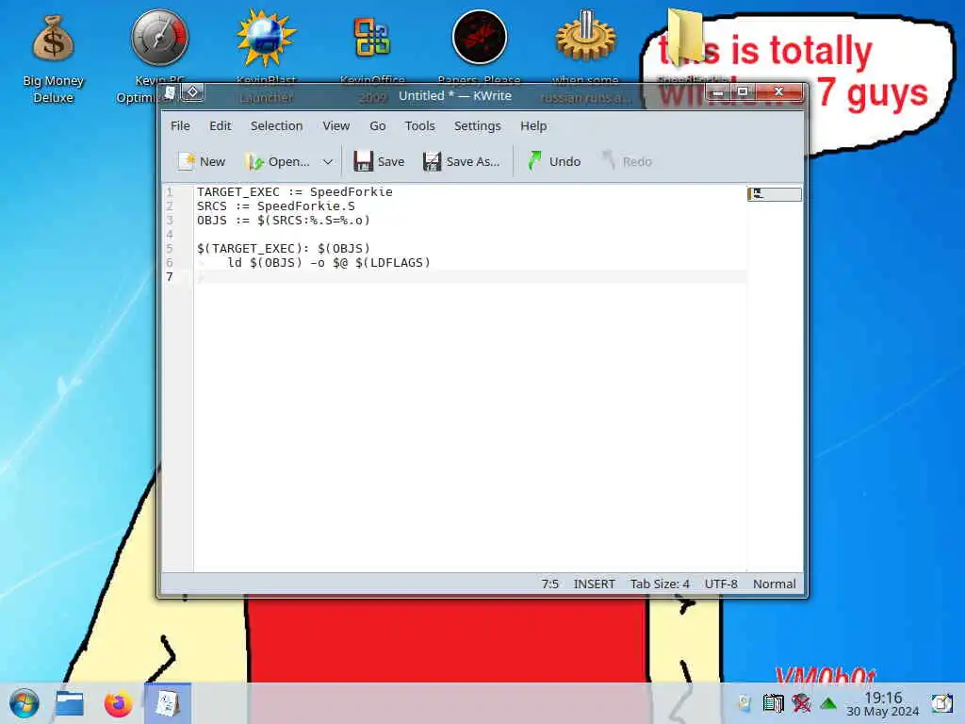
Task: Save the document with the Save button
Action: [379, 161]
